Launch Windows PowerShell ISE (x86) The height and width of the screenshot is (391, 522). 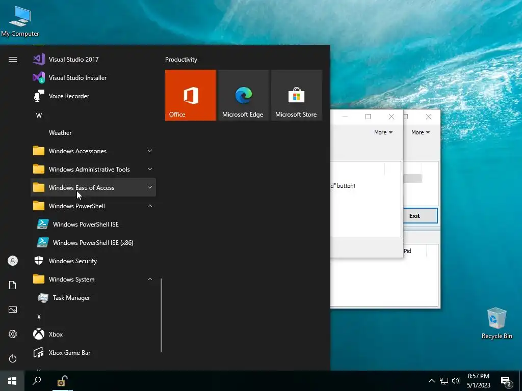click(x=93, y=243)
